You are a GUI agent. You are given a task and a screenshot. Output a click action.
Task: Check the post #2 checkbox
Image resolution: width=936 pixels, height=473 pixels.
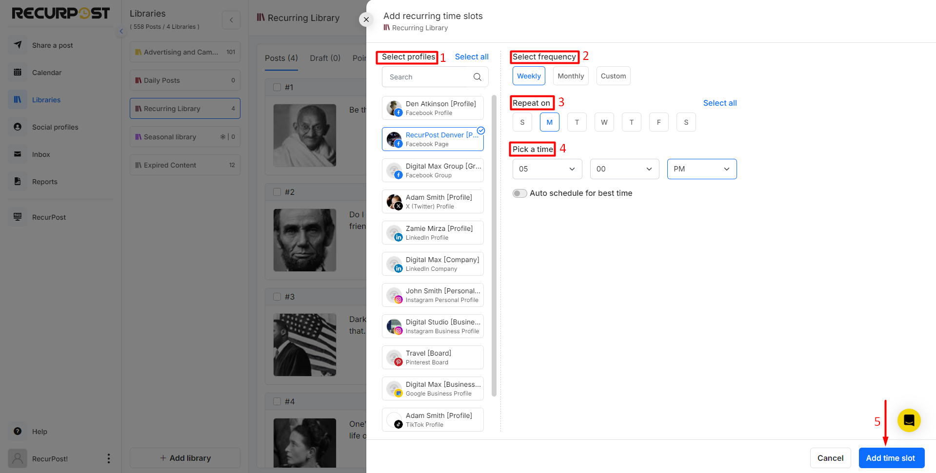coord(277,192)
